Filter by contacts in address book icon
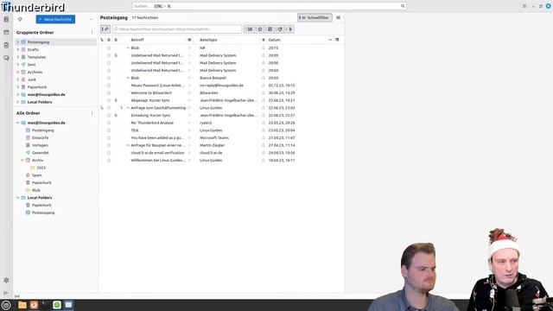The width and height of the screenshot is (553, 311). [270, 29]
